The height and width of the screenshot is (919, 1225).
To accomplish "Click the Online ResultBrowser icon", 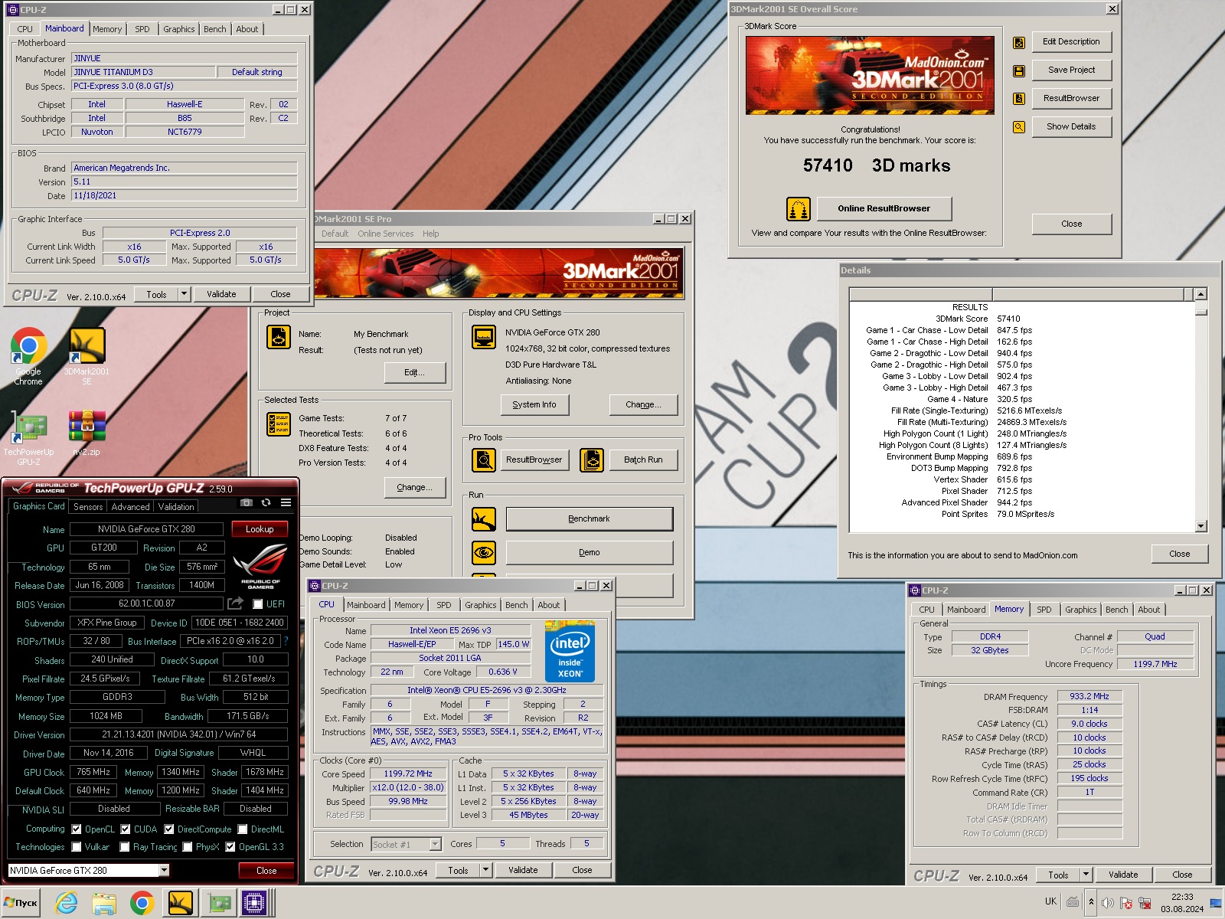I will pos(799,208).
